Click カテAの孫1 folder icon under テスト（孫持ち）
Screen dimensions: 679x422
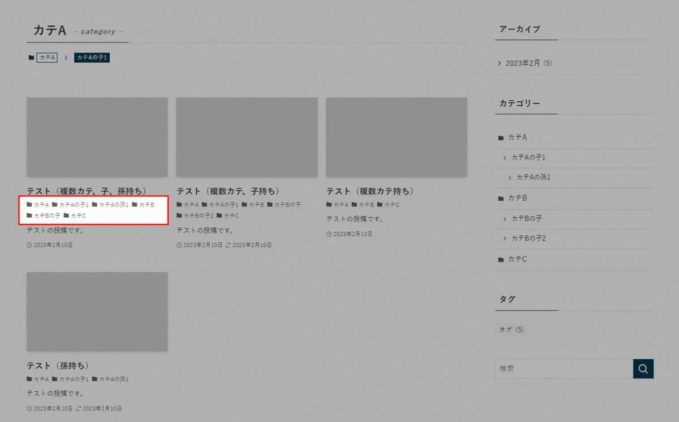[95, 379]
